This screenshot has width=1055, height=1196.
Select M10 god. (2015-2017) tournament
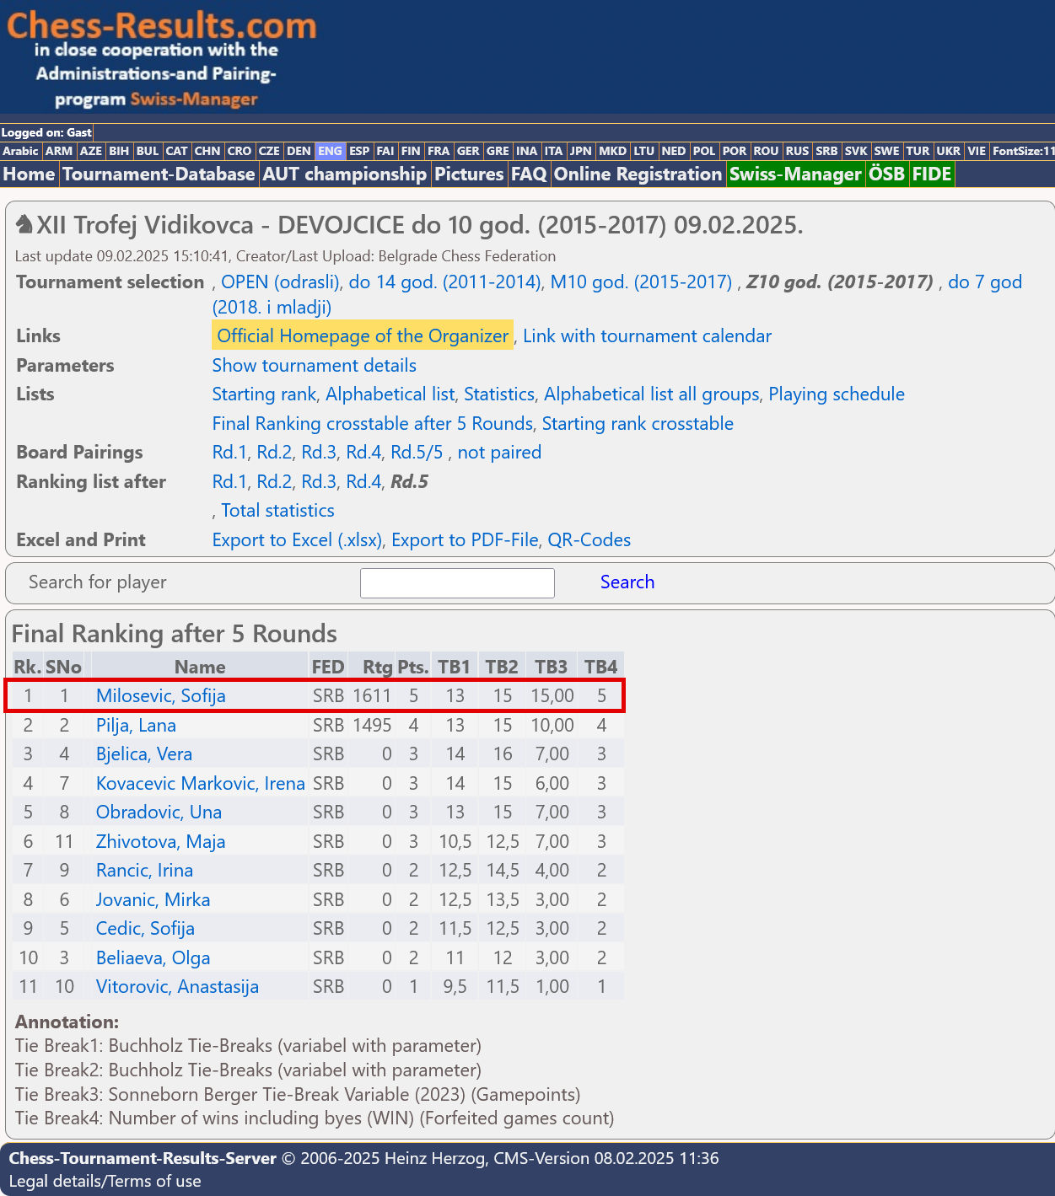click(x=641, y=282)
